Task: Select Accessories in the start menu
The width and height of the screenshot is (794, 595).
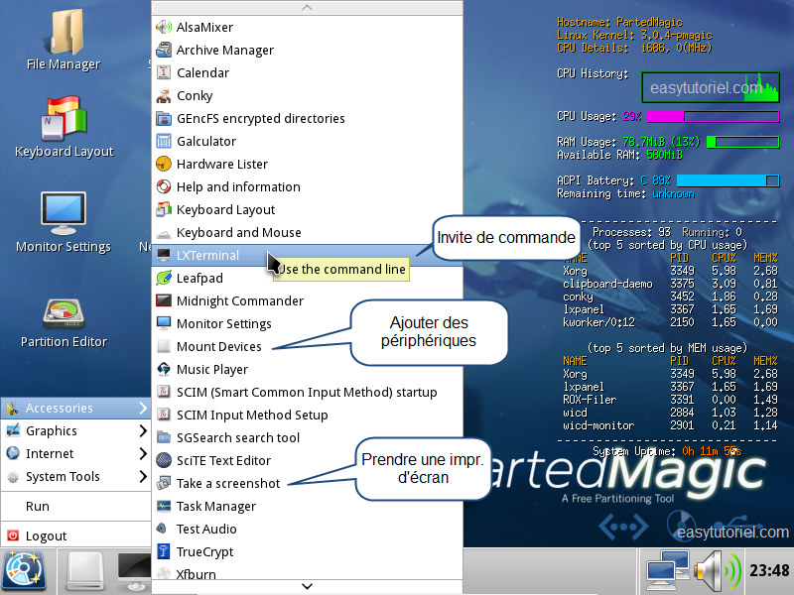Action: coord(76,408)
